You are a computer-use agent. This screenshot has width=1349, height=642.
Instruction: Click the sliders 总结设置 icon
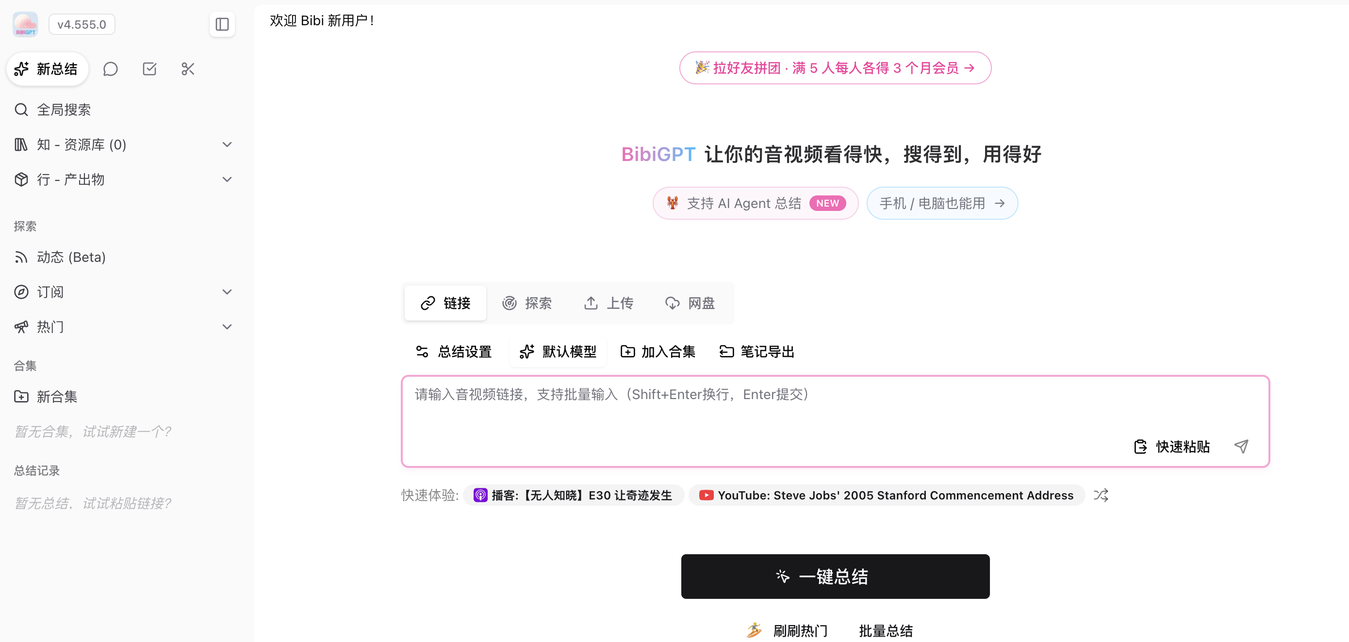point(422,352)
